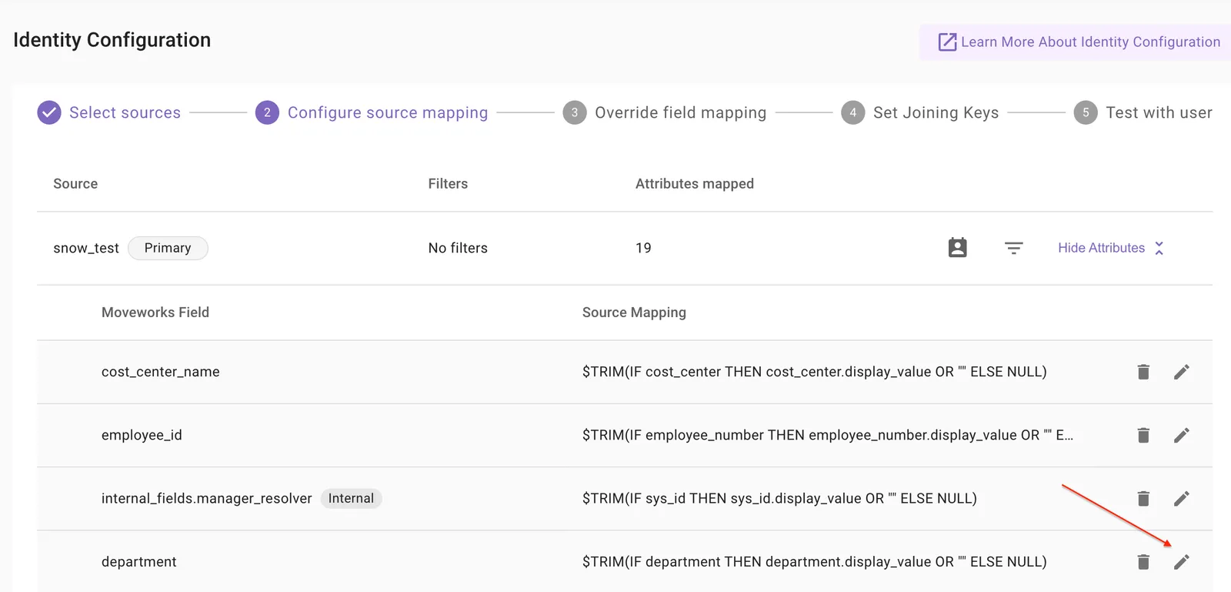Open the snow_test filter icon
1231x592 pixels.
tap(1014, 248)
